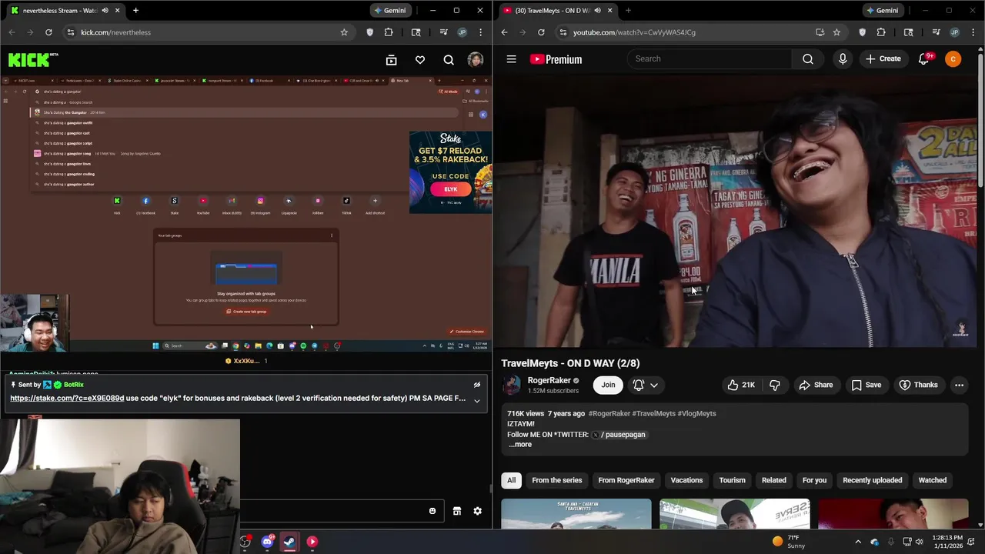Open the #RogerRaker hashtag link
The image size is (985, 554).
click(609, 413)
